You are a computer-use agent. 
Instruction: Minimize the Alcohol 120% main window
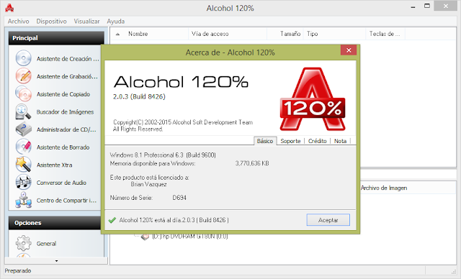coord(413,6)
